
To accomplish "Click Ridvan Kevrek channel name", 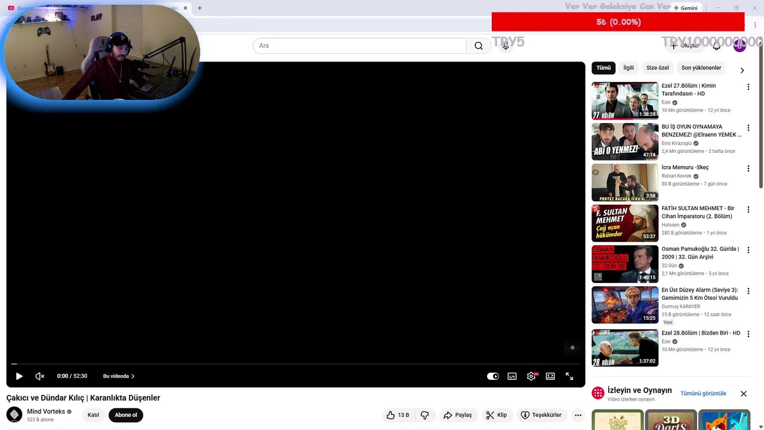I will (676, 176).
